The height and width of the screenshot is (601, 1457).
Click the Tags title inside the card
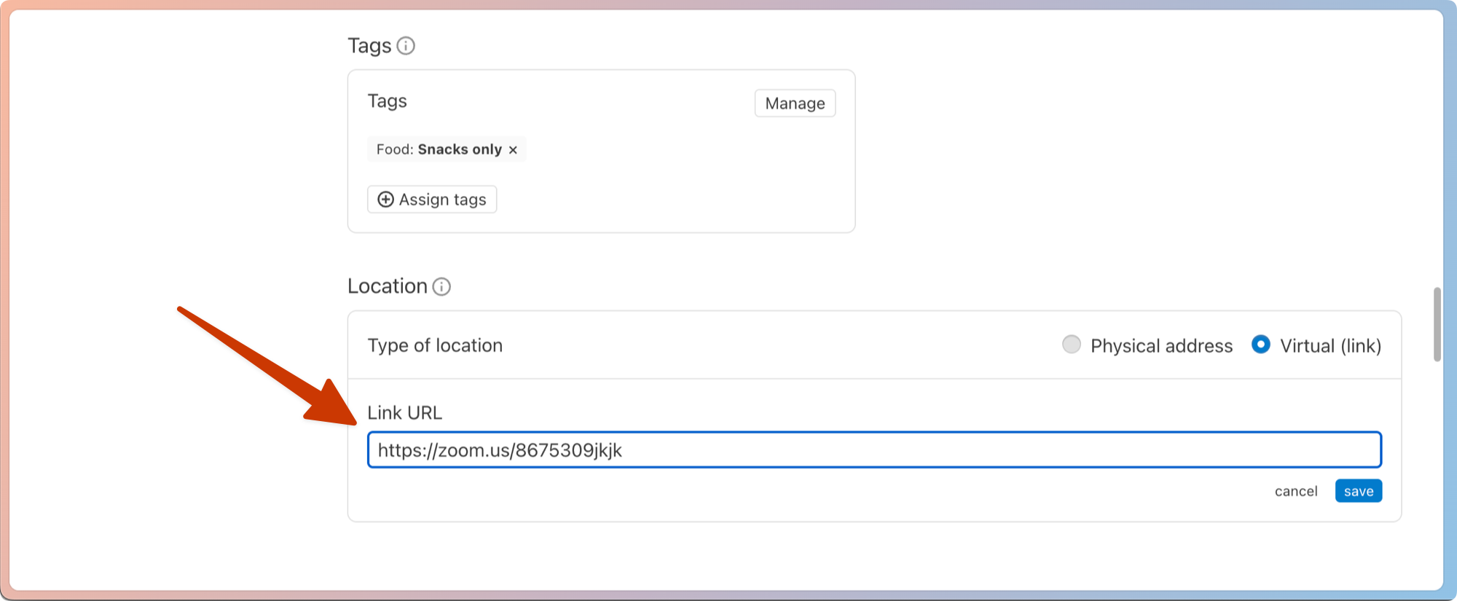pos(387,101)
